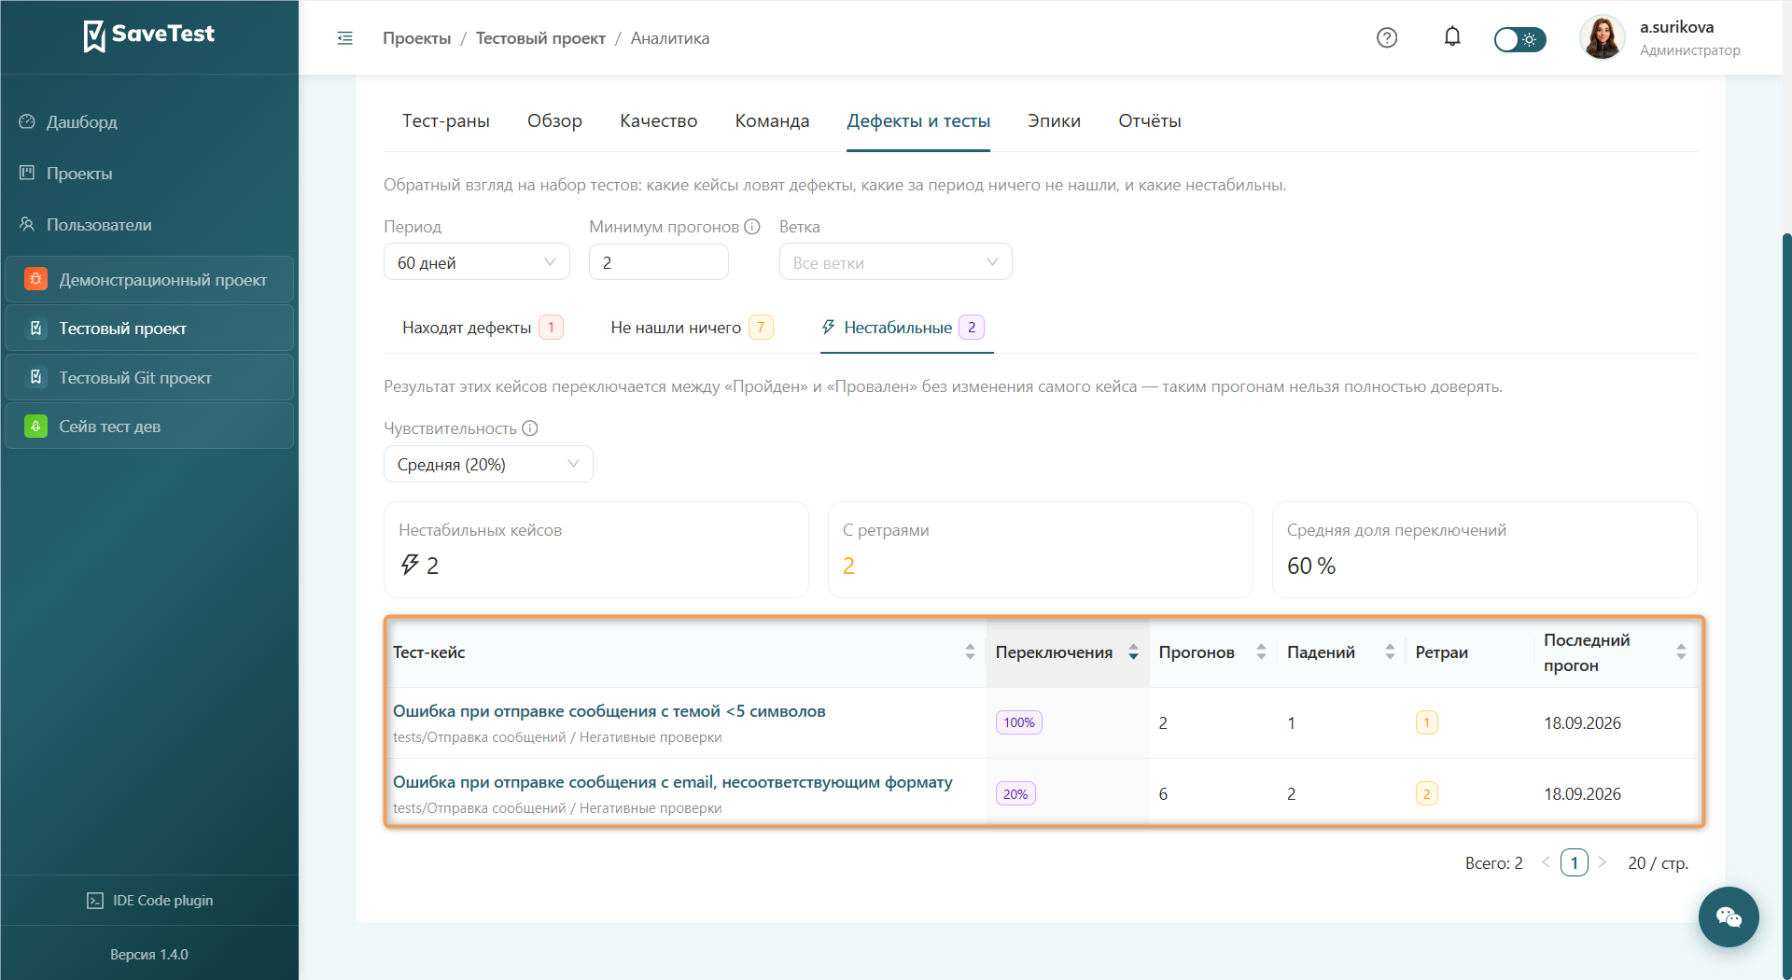This screenshot has height=980, width=1792.
Task: Sort by Тест-кейс column arrows
Action: click(x=970, y=652)
